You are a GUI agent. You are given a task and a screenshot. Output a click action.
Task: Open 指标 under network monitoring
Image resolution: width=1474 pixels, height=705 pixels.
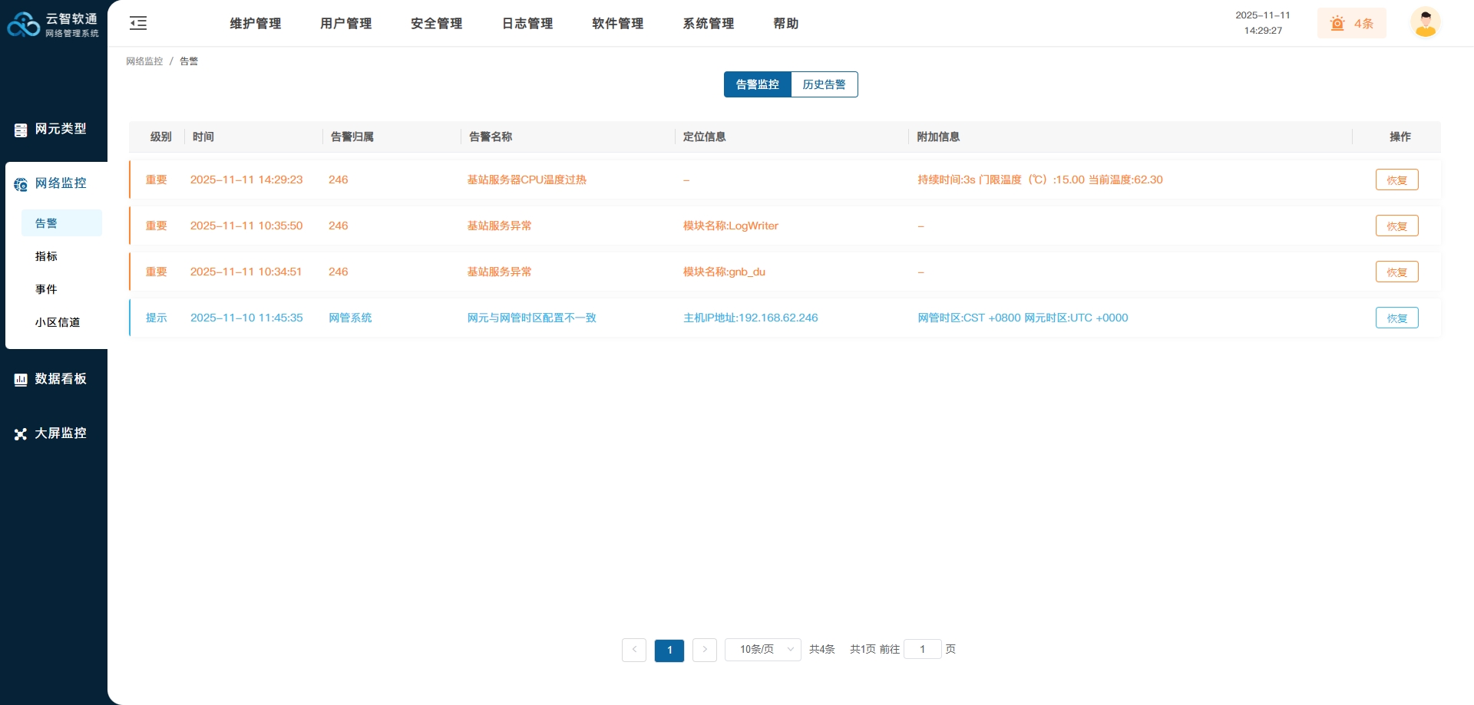[46, 256]
